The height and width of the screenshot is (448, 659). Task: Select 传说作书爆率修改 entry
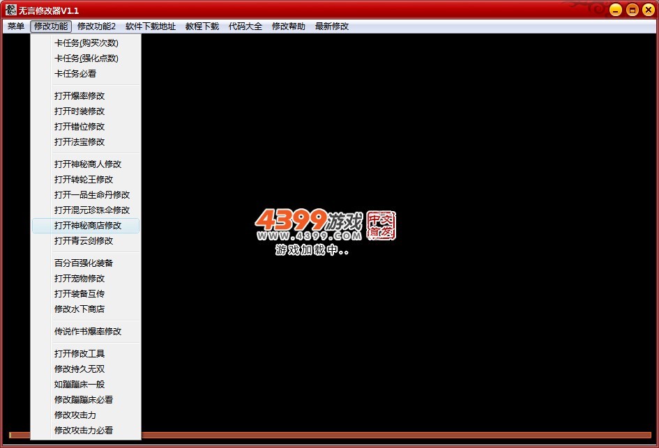tap(86, 331)
